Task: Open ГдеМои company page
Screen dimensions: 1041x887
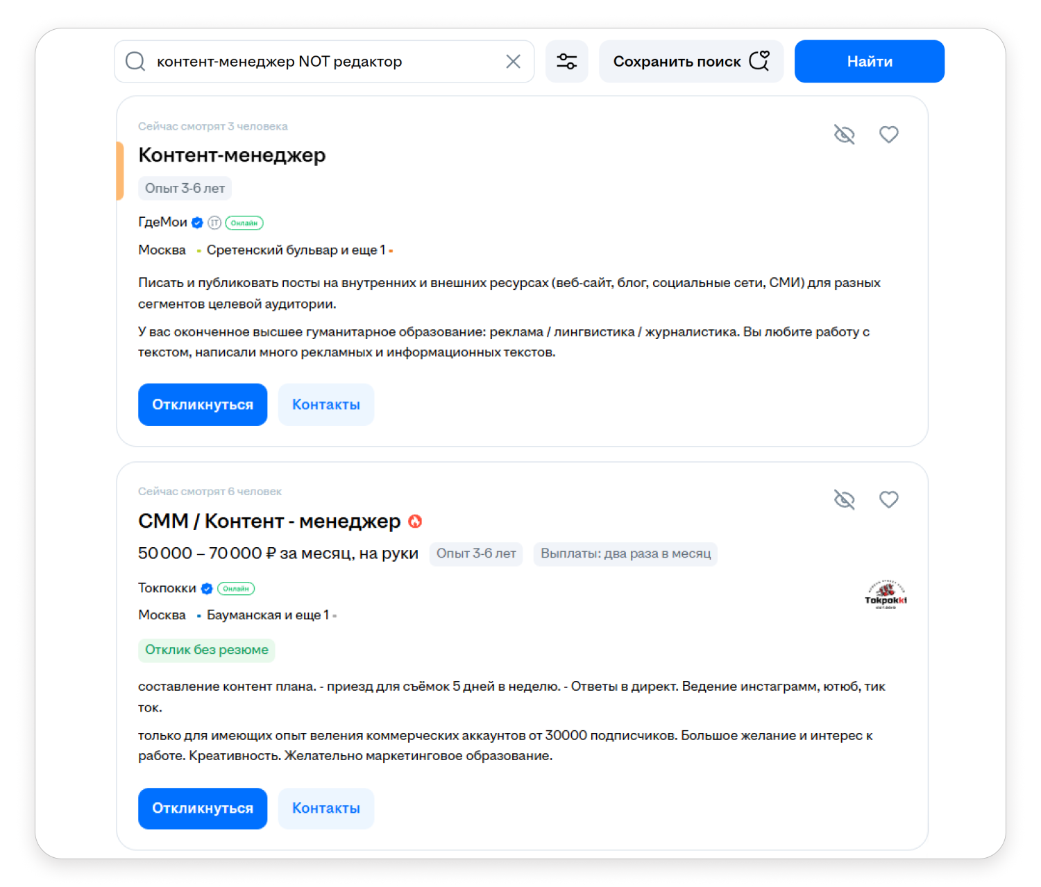Action: coord(162,223)
